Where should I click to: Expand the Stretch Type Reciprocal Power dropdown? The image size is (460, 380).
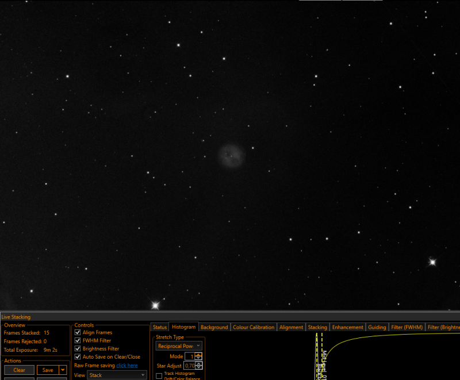(x=179, y=346)
